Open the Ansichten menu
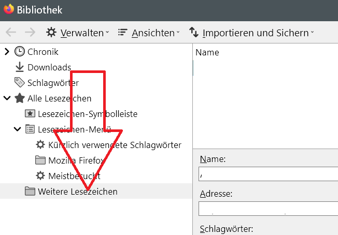This screenshot has width=338, height=235. pyautogui.click(x=148, y=33)
